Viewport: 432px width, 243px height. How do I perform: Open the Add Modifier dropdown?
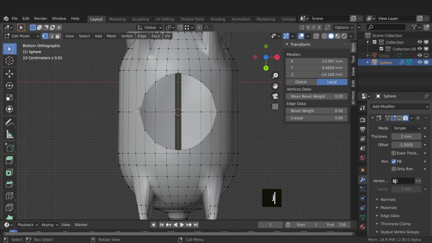click(400, 106)
